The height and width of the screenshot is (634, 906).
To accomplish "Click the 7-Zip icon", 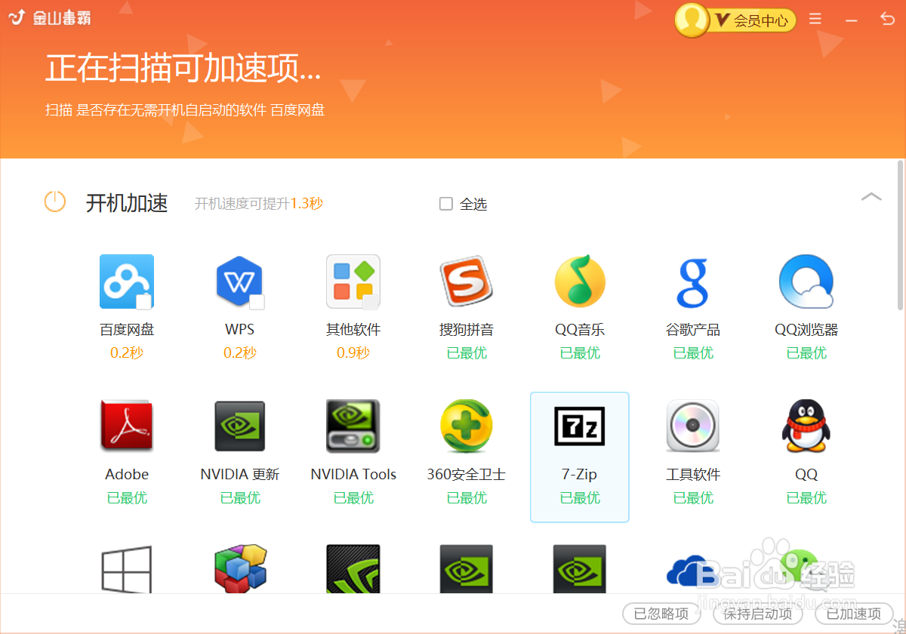I will 580,426.
